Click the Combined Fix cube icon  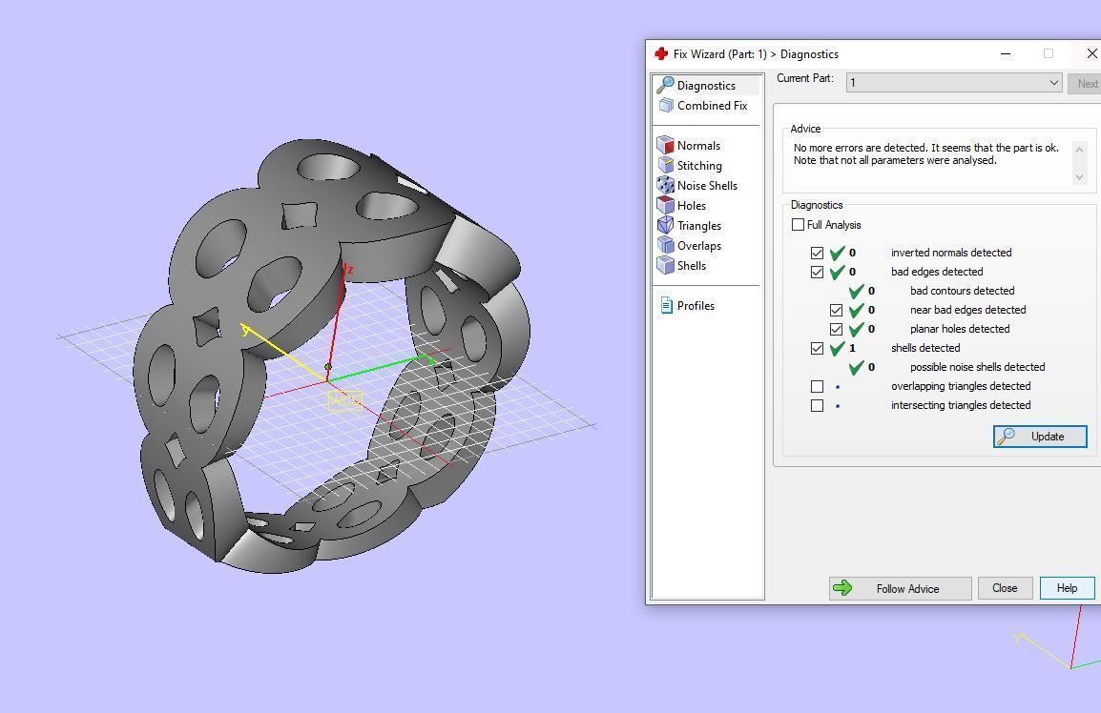pos(666,105)
